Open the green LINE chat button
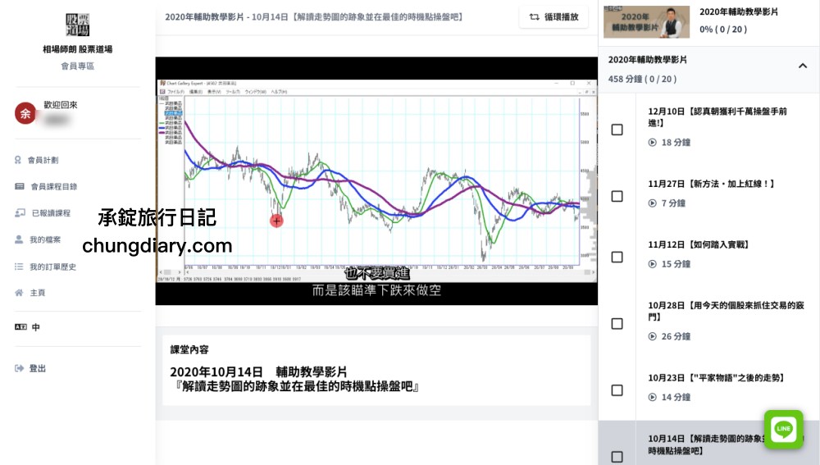820x465 pixels. 783,430
